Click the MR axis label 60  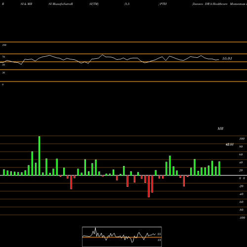click(241, 155)
